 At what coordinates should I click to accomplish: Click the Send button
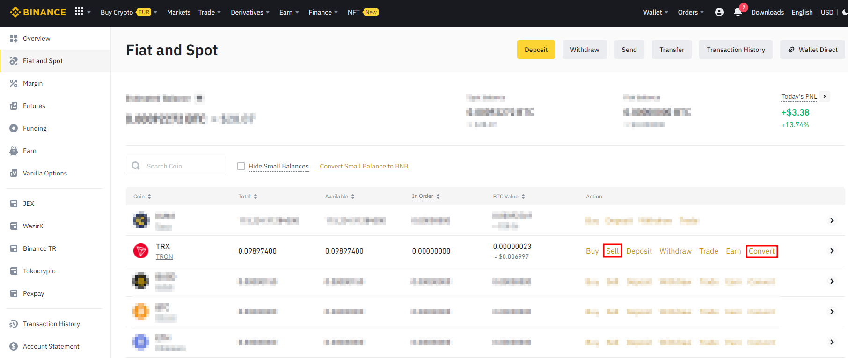tap(629, 50)
